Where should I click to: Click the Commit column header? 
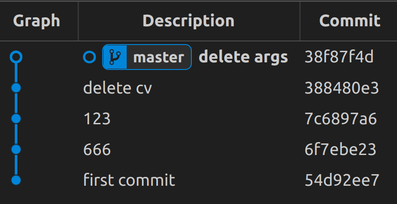350,21
